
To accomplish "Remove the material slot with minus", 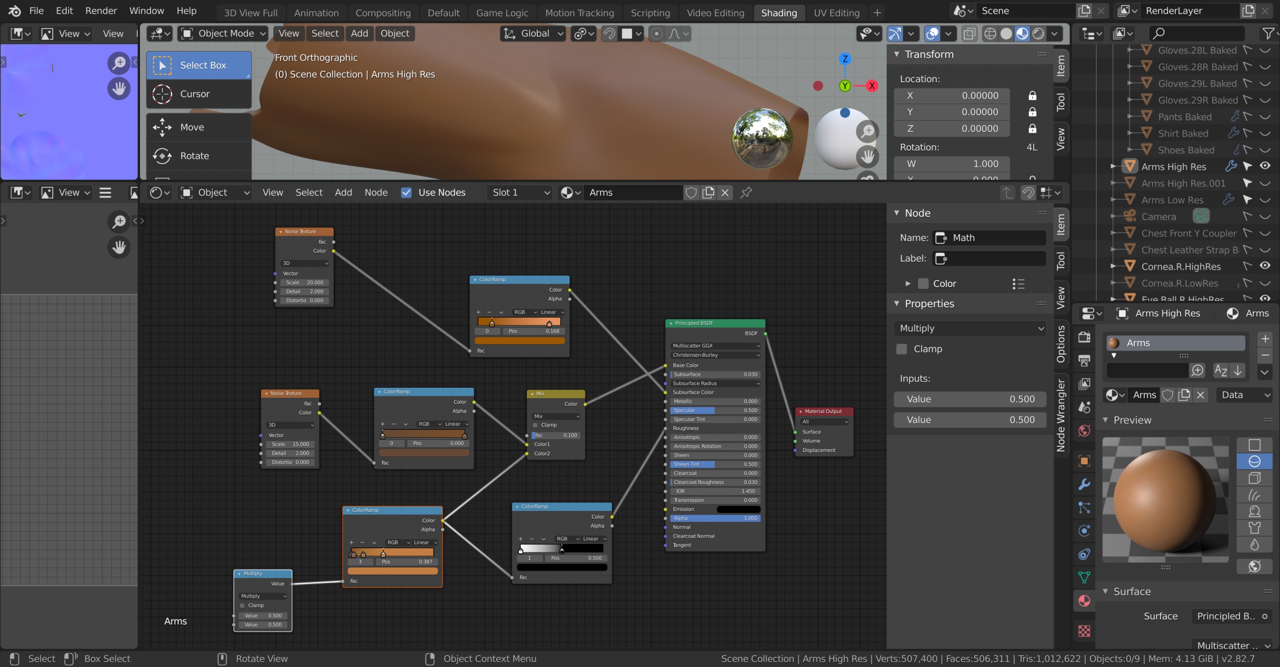I will [x=1265, y=355].
